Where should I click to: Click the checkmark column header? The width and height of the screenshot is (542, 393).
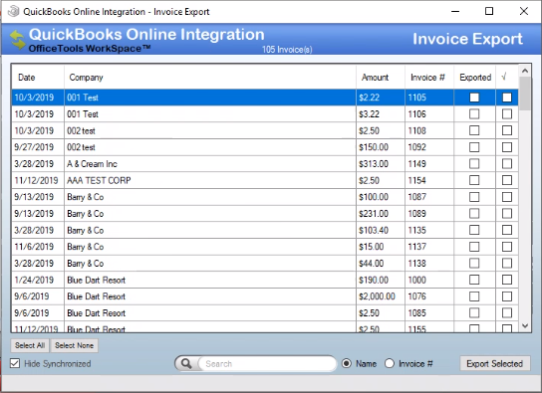click(x=507, y=78)
